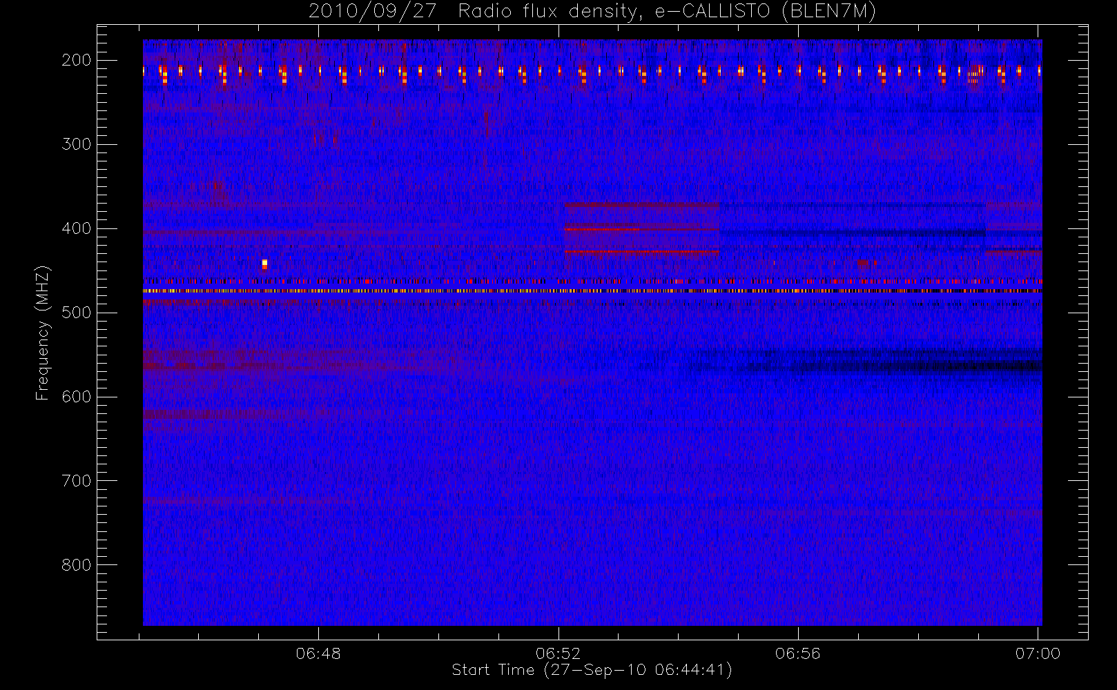The height and width of the screenshot is (690, 1117).
Task: Click the 06:48 time tick label
Action: [318, 653]
